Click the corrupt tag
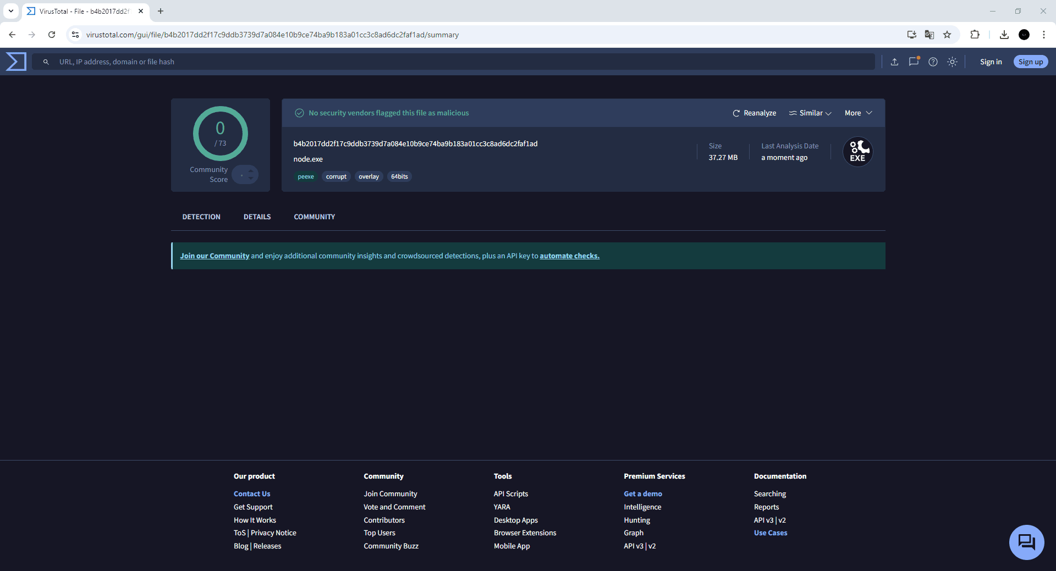1056x571 pixels. click(x=336, y=176)
